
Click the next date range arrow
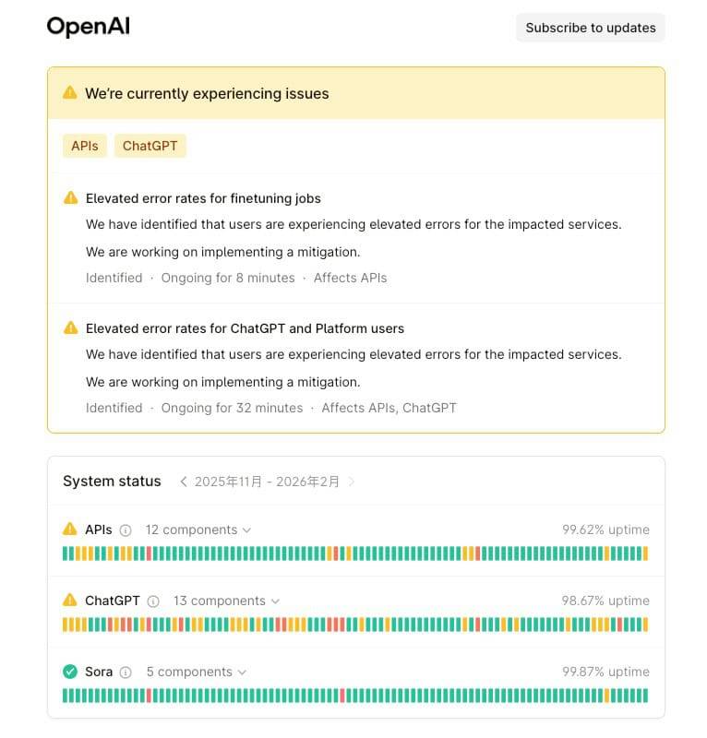tap(352, 482)
